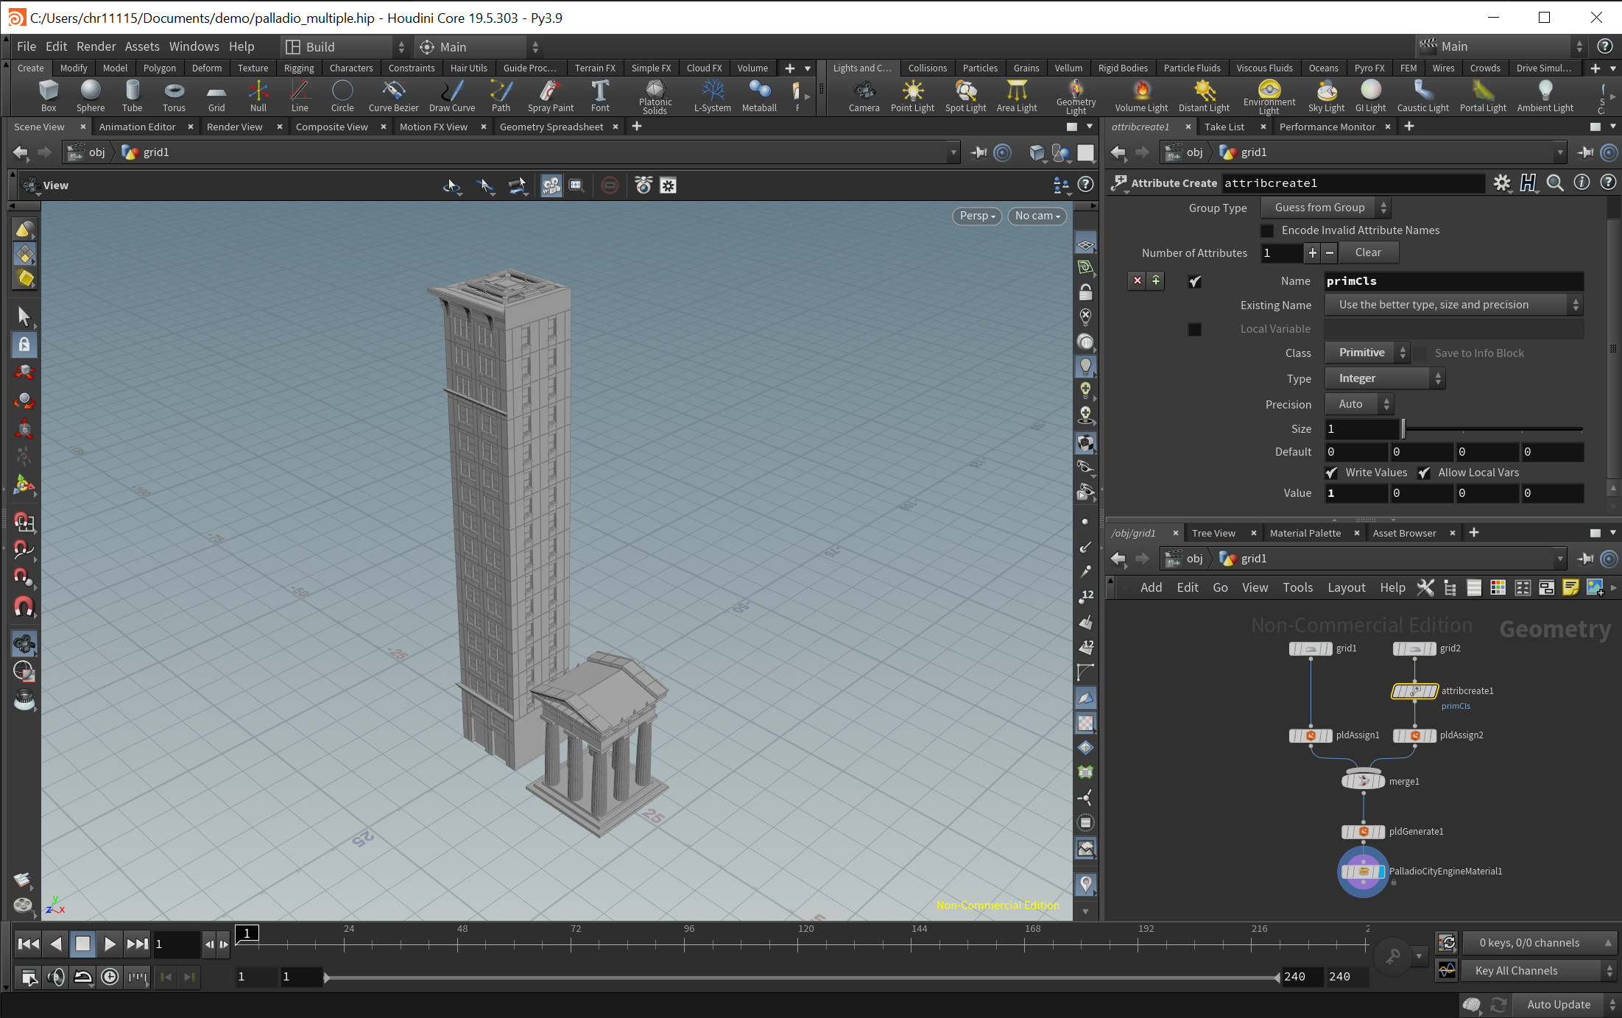The height and width of the screenshot is (1018, 1622).
Task: Open the Build desktop dropdown
Action: point(345,46)
